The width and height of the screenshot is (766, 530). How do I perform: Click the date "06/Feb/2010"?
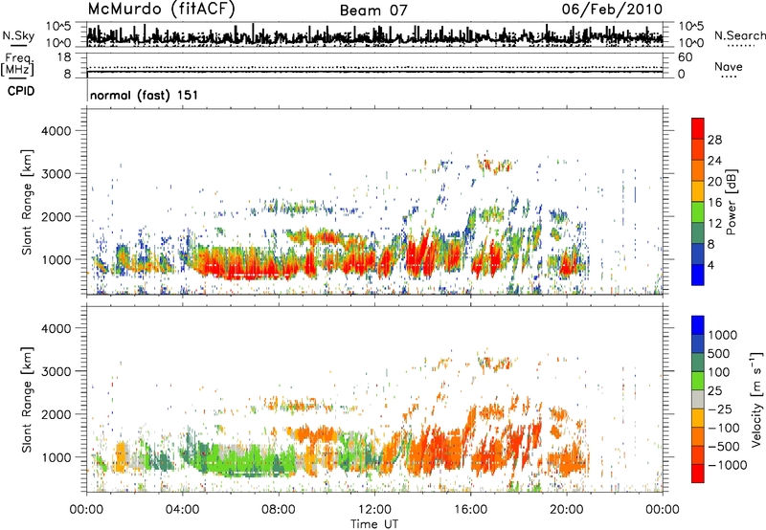(612, 9)
